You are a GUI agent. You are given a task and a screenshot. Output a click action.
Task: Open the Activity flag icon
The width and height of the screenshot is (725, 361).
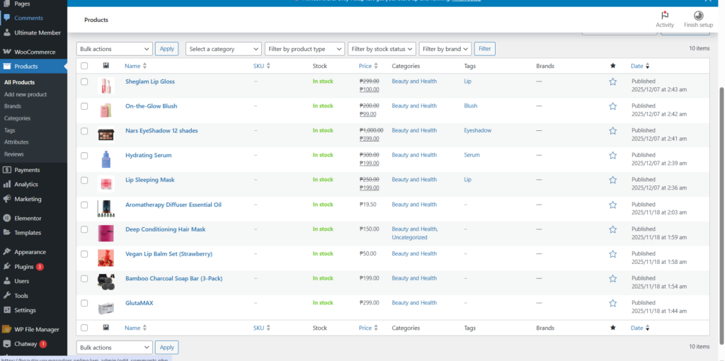click(665, 16)
